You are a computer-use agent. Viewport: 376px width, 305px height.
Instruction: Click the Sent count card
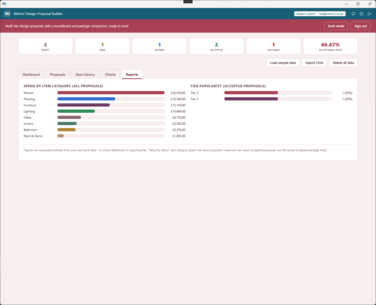(x=102, y=46)
